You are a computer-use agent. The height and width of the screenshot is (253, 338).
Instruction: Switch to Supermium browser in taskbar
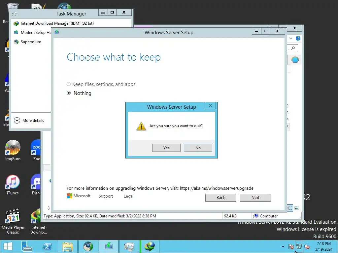88,246
